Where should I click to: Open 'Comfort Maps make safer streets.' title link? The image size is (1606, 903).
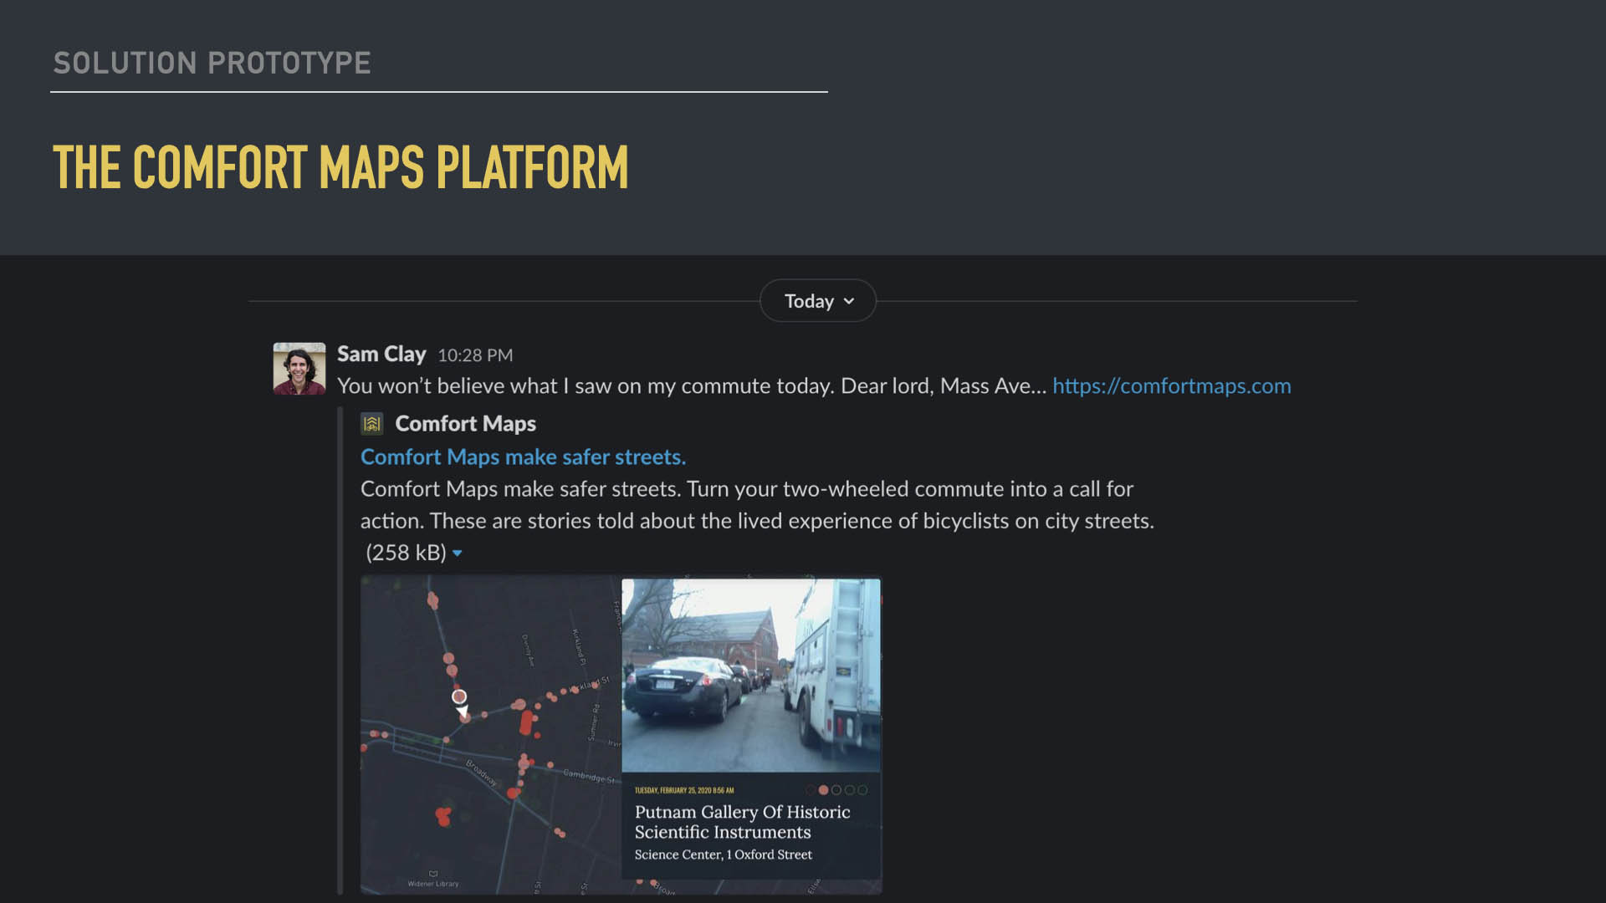coord(523,457)
